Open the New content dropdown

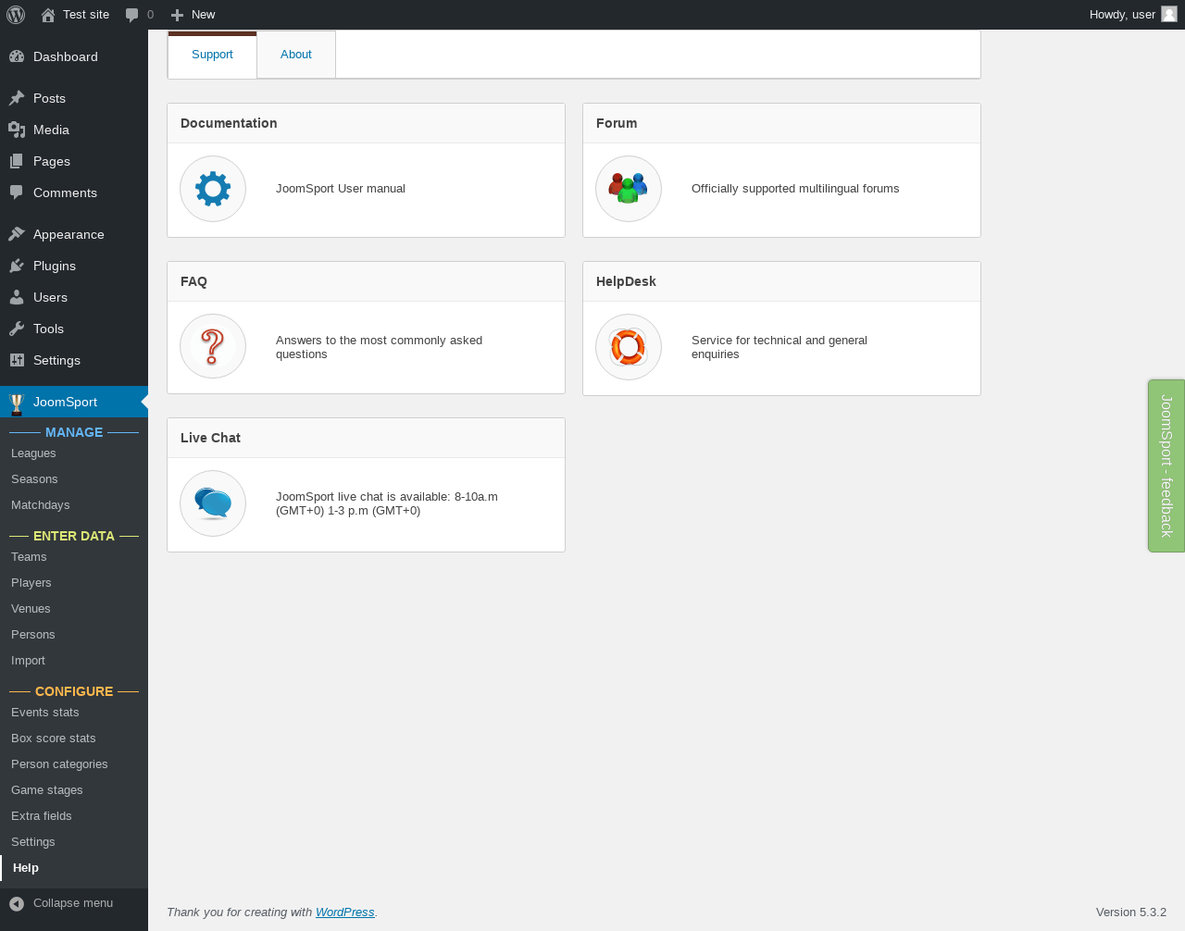click(193, 15)
